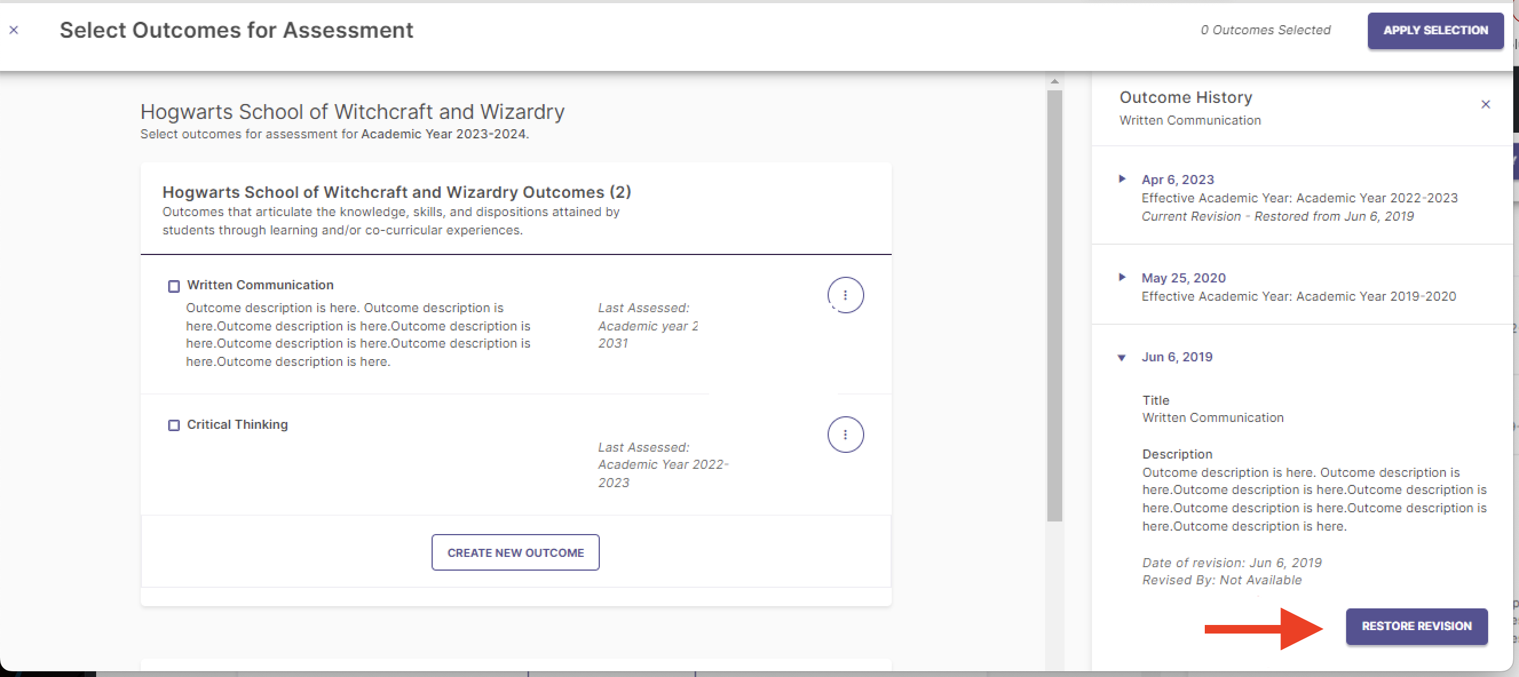The height and width of the screenshot is (677, 1519).
Task: Click 'Effective Academic Year: Academic Year 2022-2023' text
Action: (1299, 198)
